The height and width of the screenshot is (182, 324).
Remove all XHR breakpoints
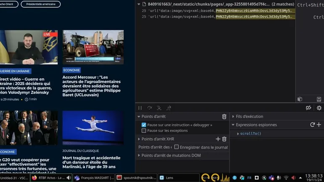(224, 139)
